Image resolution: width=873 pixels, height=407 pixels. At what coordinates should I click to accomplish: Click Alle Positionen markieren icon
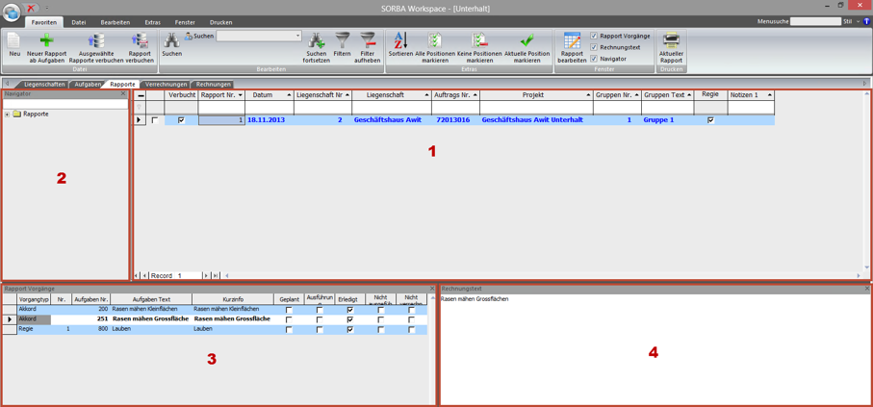click(435, 40)
